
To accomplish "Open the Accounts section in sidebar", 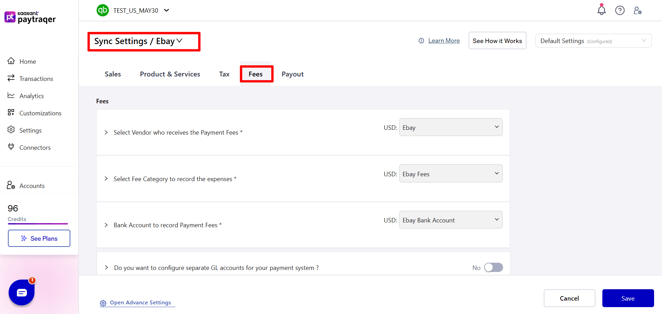I will point(32,186).
